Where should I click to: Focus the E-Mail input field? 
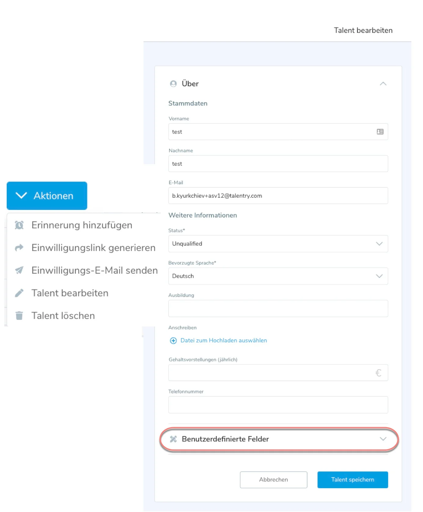point(278,196)
